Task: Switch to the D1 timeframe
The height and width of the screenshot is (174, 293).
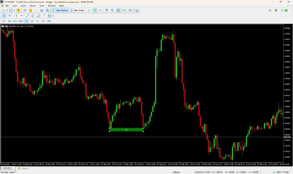Action: [x=38, y=21]
